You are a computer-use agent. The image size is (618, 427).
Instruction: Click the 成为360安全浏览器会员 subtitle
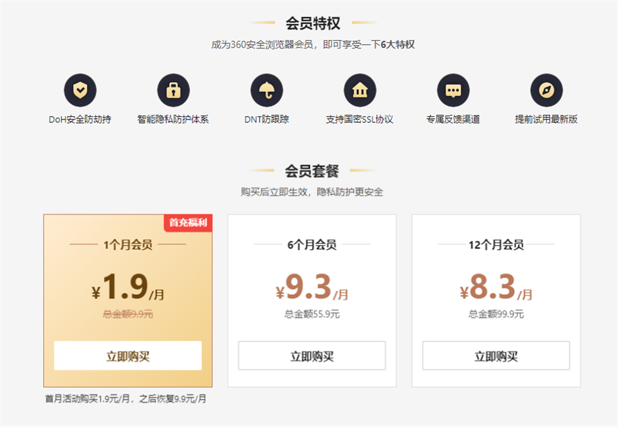pos(313,44)
